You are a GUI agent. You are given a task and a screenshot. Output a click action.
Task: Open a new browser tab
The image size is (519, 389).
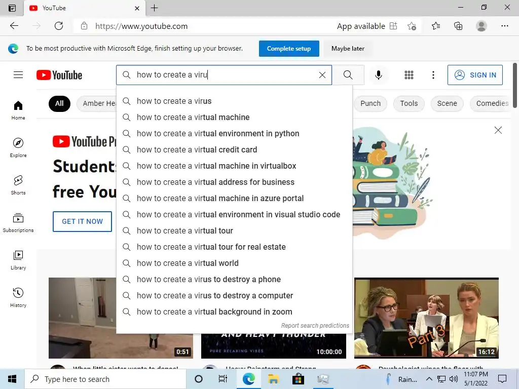[x=154, y=8]
